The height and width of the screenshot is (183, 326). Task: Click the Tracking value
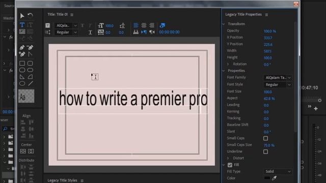[266, 118]
